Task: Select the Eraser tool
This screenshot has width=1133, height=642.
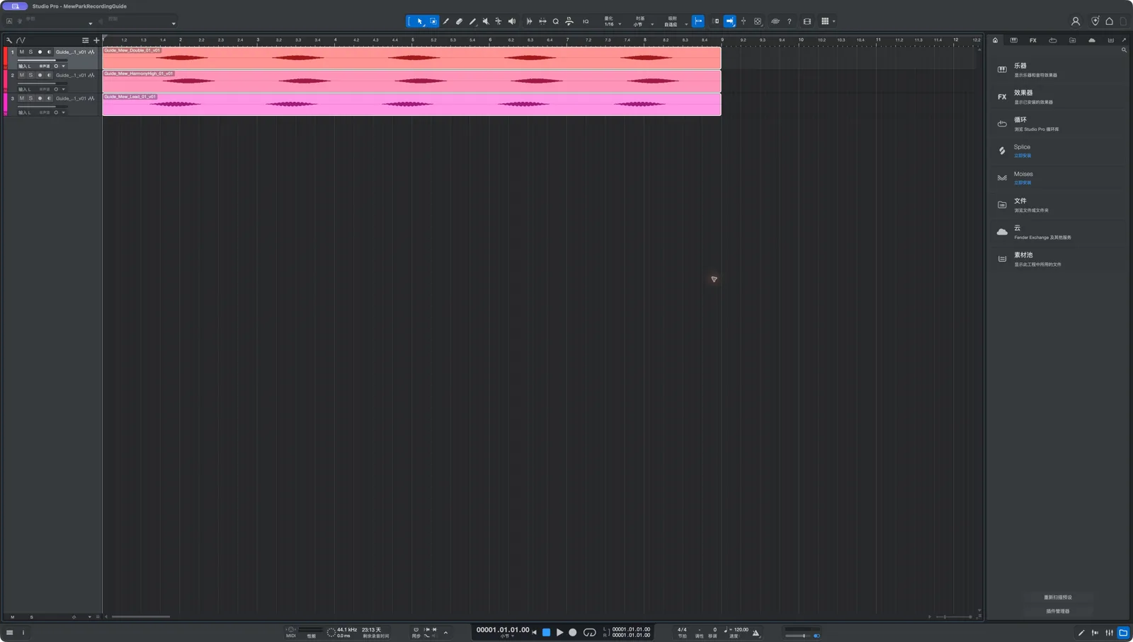Action: click(x=459, y=21)
